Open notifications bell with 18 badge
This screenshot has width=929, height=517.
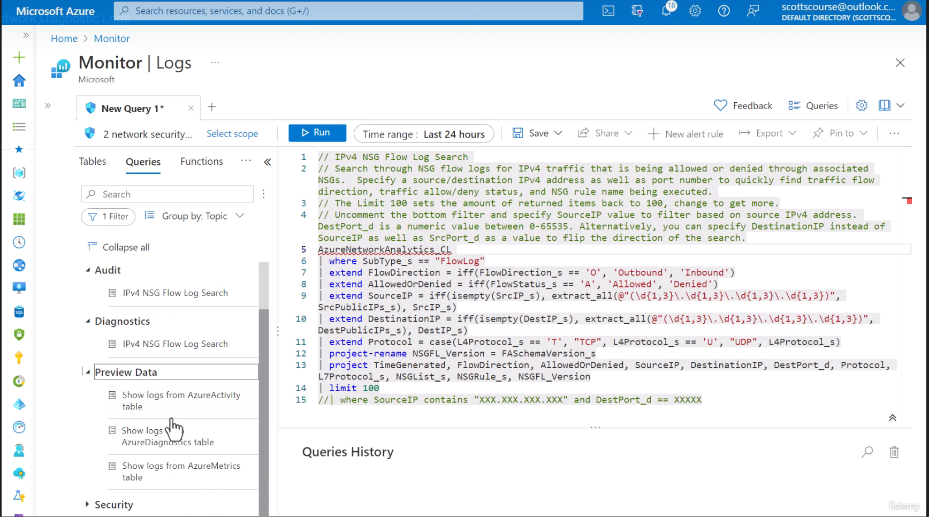[x=667, y=10]
